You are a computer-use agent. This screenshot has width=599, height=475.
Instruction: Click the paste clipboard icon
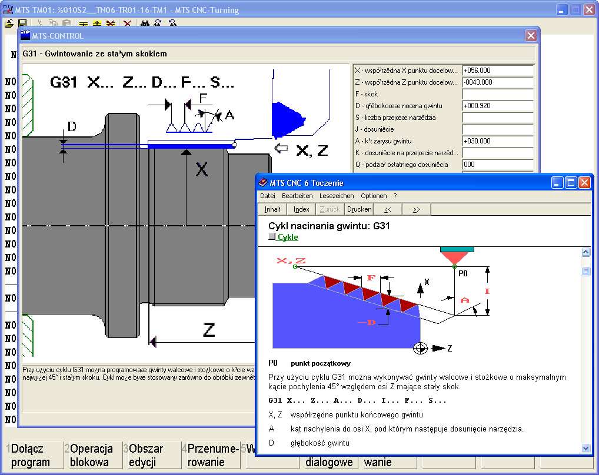click(66, 24)
